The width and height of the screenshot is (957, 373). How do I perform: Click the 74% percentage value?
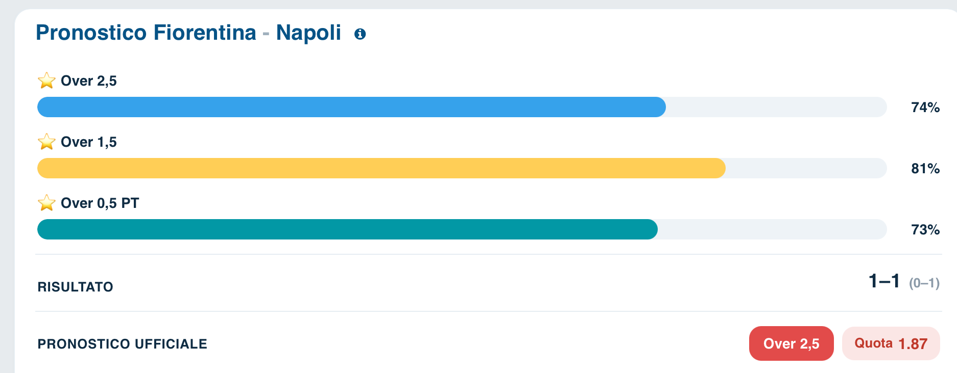(x=925, y=108)
